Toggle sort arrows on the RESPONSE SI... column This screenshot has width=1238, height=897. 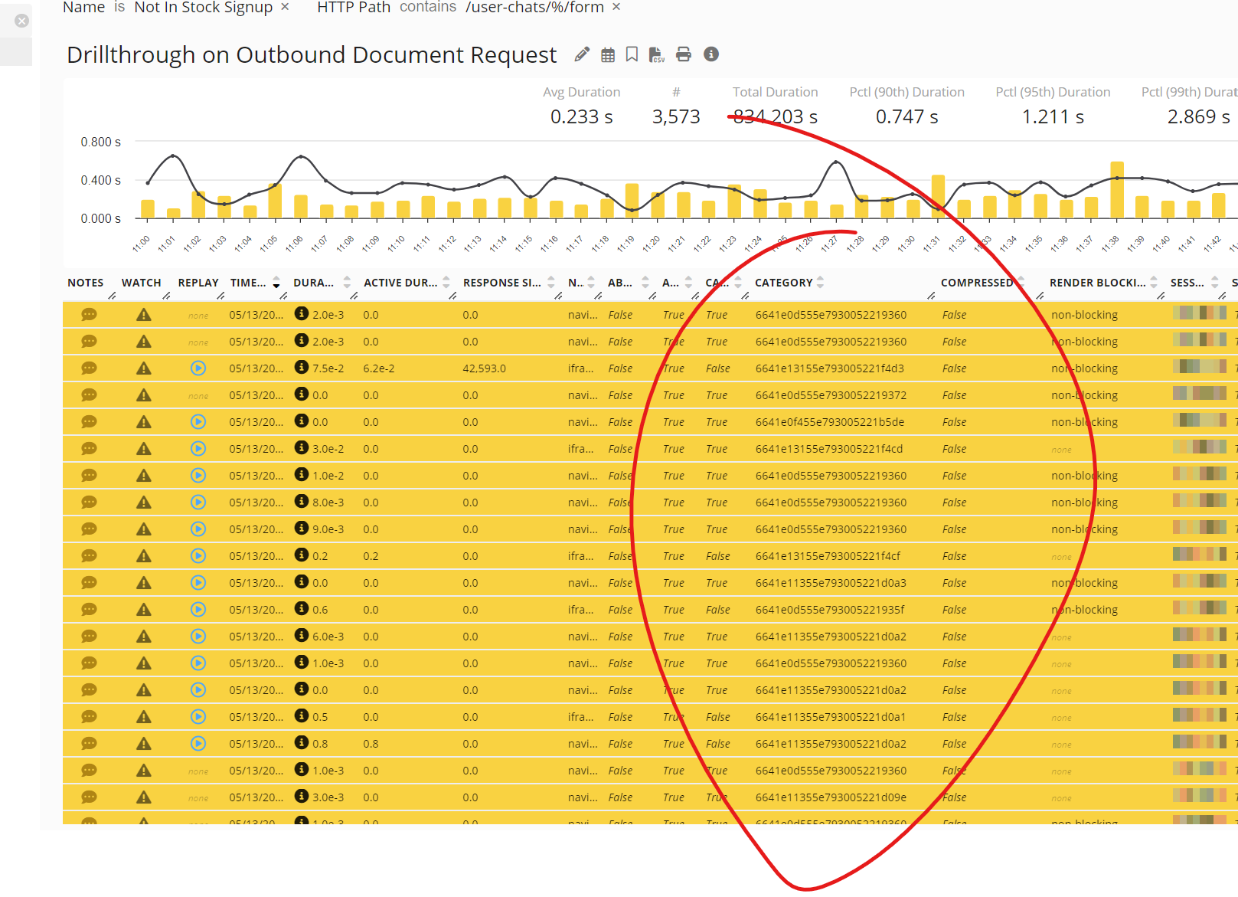tap(550, 283)
